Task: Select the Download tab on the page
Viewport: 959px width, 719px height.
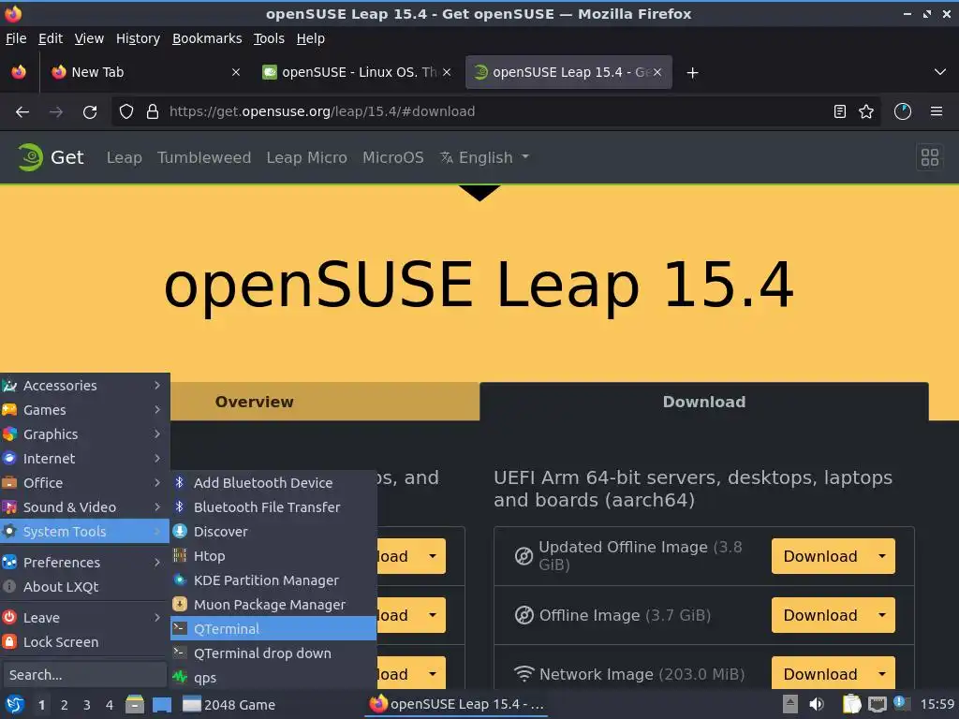Action: point(704,402)
